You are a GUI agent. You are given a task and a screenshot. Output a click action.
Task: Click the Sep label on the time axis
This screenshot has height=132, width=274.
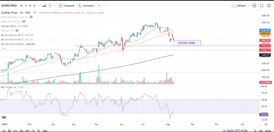click(x=193, y=124)
